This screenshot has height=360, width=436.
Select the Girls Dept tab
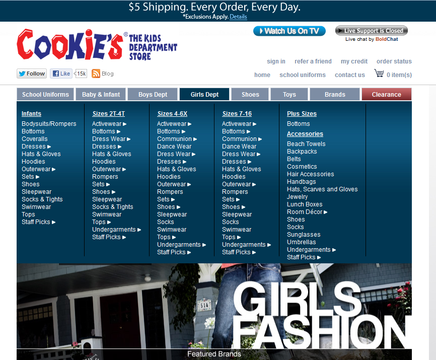pyautogui.click(x=204, y=95)
